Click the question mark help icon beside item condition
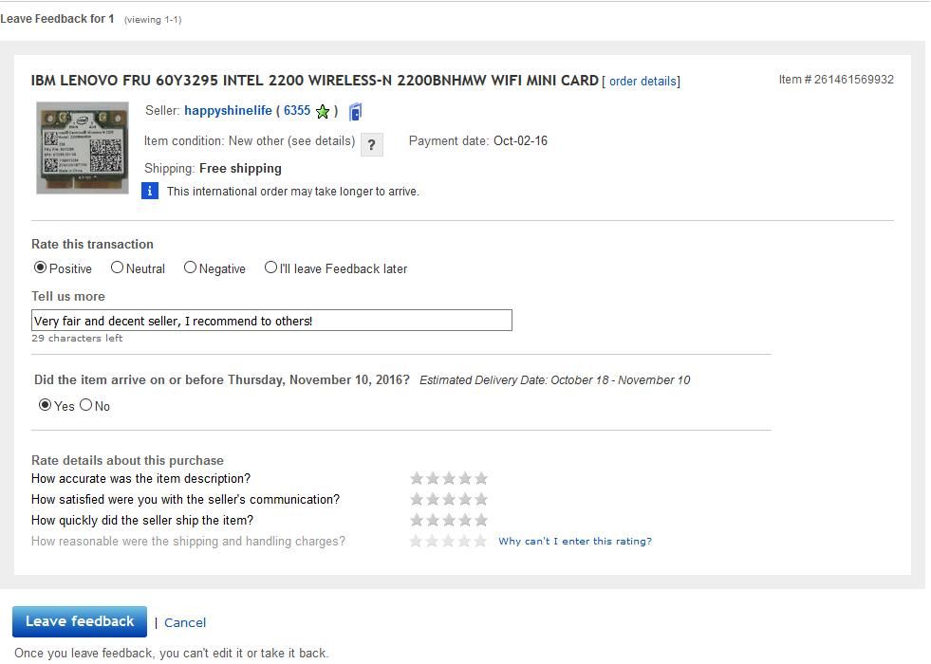931x664 pixels. click(372, 144)
